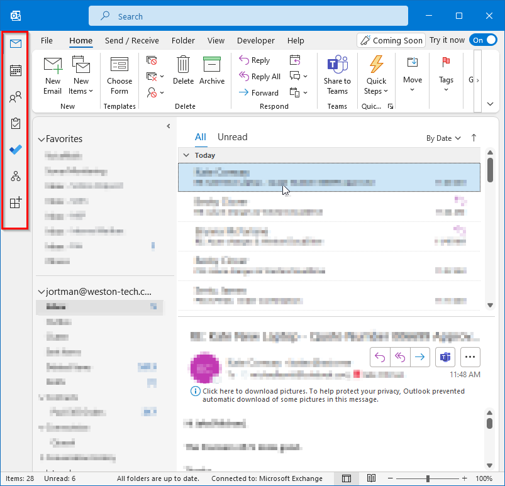The width and height of the screenshot is (505, 486).
Task: Click the 100% zoom level
Action: coord(484,478)
